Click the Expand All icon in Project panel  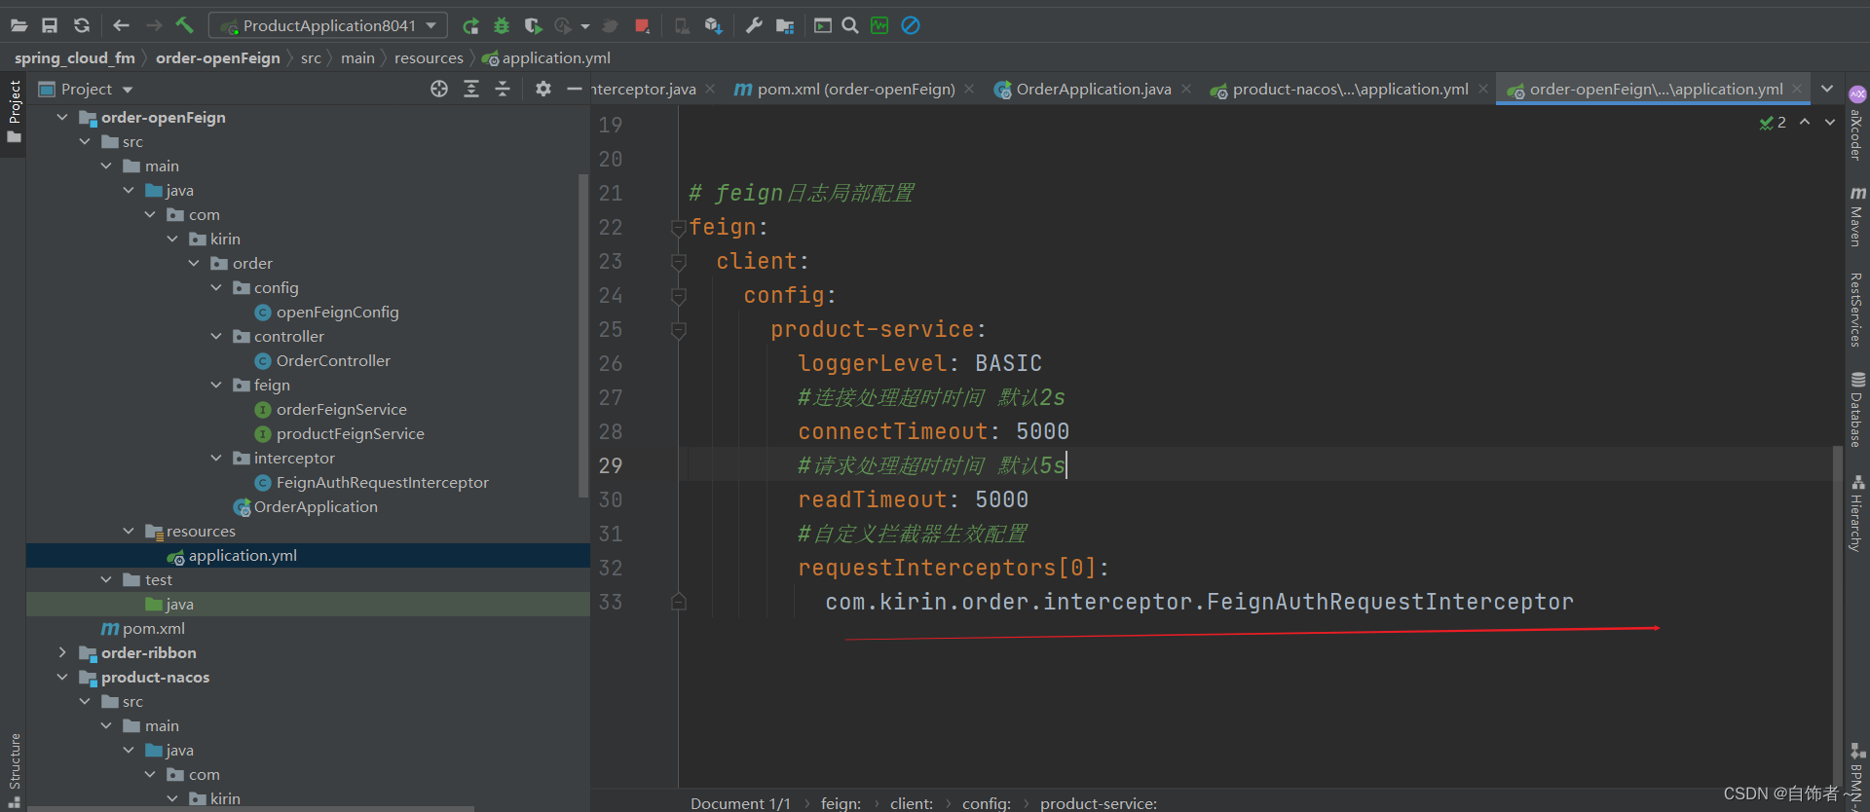(471, 89)
